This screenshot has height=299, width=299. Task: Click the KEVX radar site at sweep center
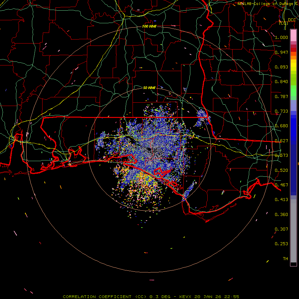[149, 150]
